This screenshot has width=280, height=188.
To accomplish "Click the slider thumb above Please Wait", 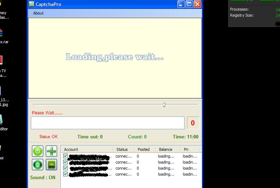I will tap(164, 105).
